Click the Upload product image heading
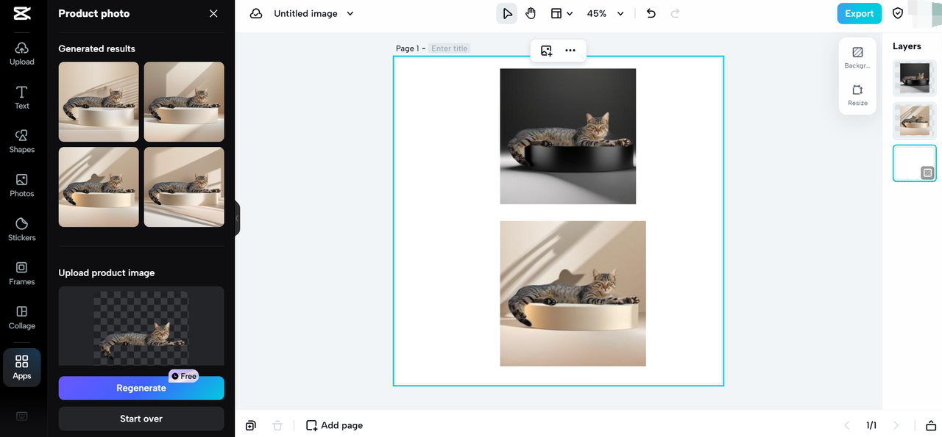 click(107, 272)
